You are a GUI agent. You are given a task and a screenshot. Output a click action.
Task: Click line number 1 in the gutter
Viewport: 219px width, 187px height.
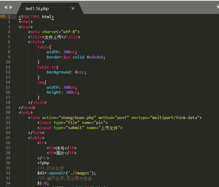(x=9, y=17)
